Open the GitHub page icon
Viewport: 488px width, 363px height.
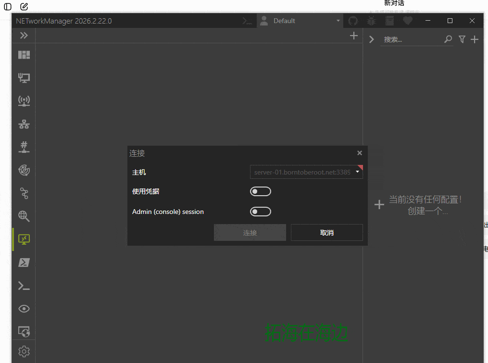(x=353, y=21)
